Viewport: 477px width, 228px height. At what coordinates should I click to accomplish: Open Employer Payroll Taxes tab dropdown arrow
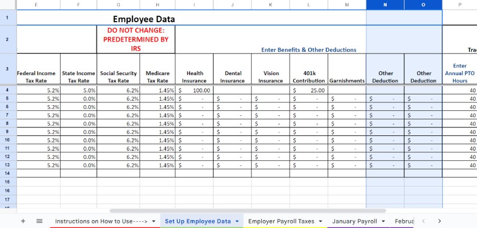coord(321,221)
